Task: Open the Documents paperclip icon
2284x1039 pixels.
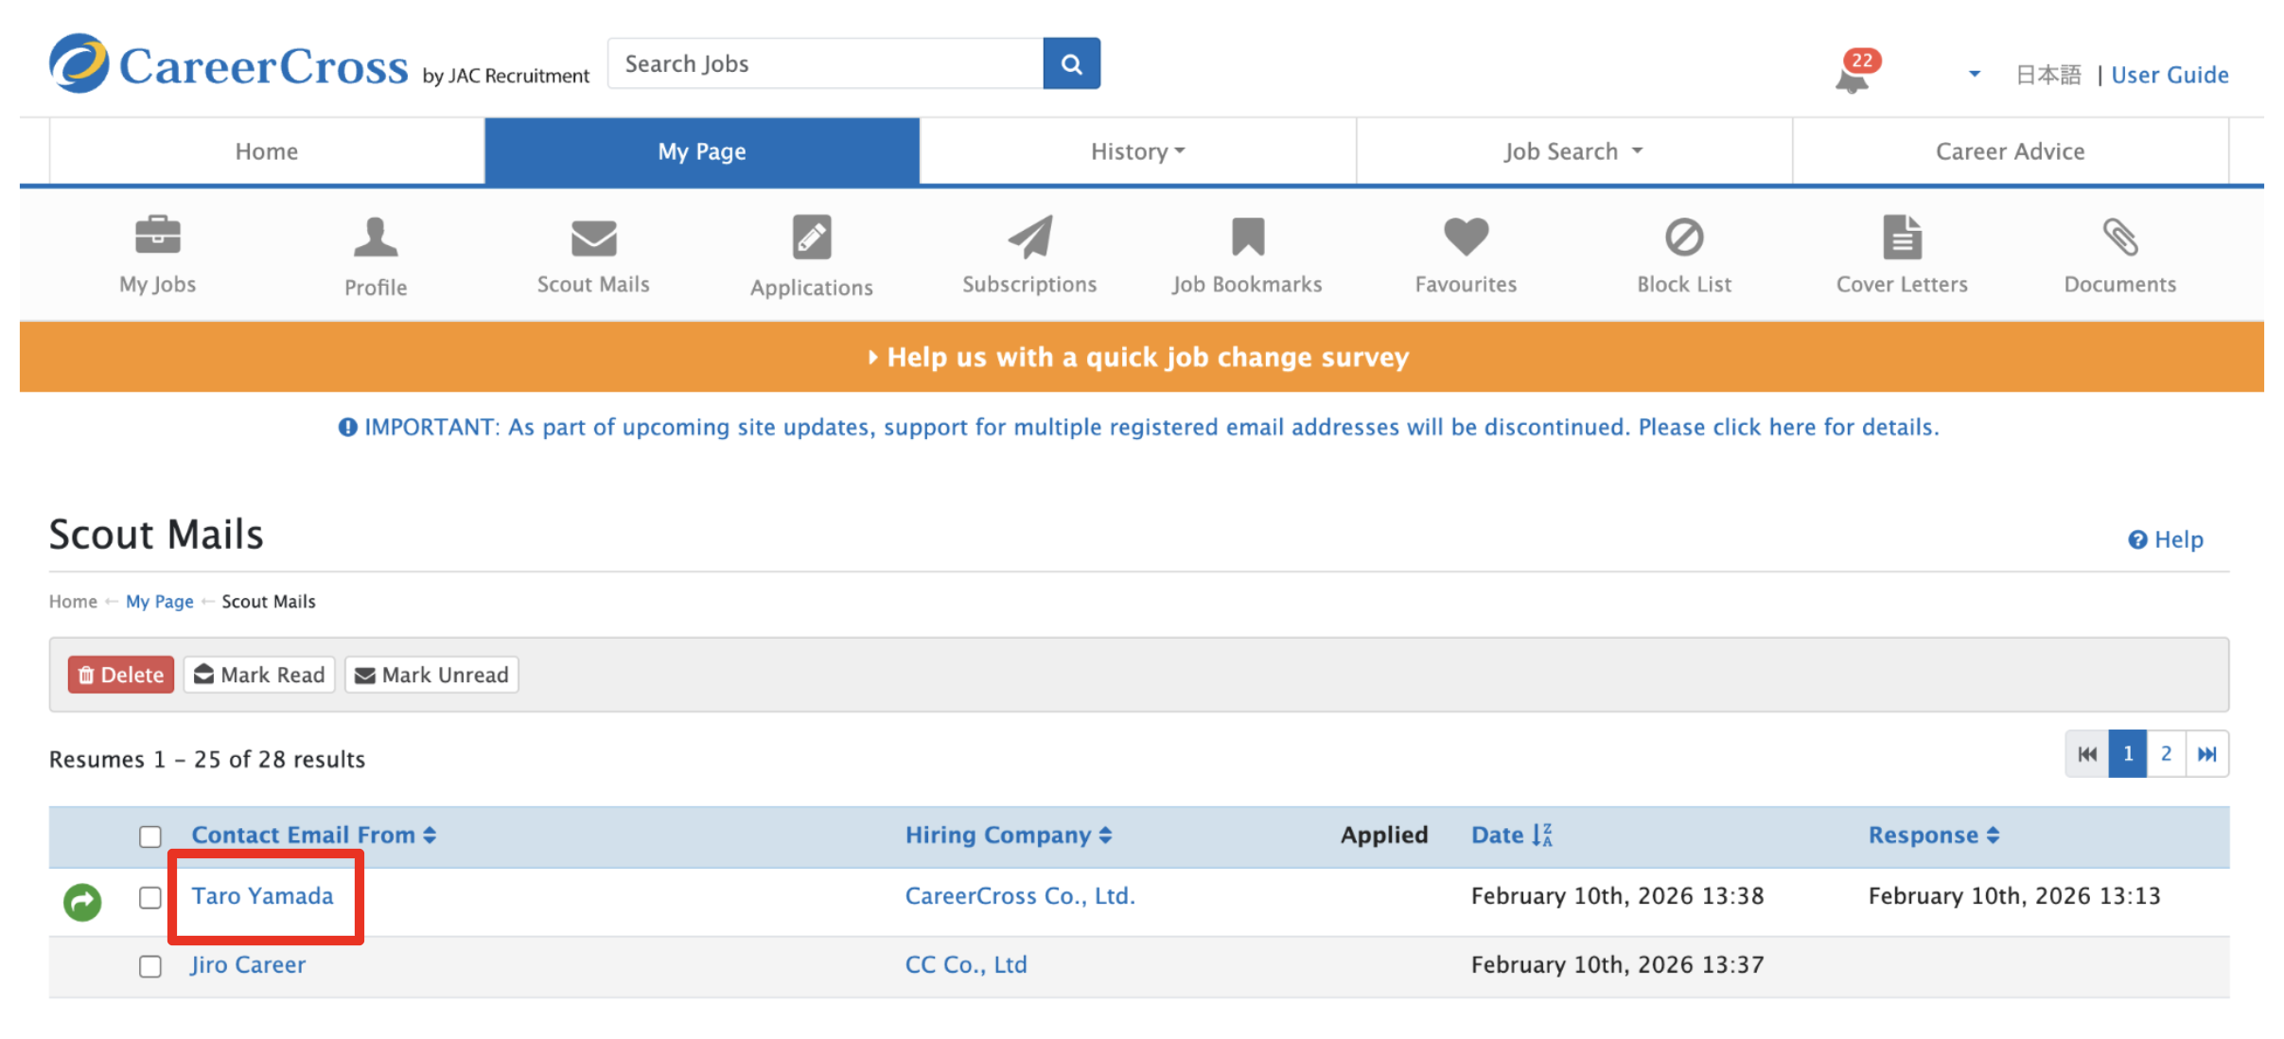Action: point(2119,237)
